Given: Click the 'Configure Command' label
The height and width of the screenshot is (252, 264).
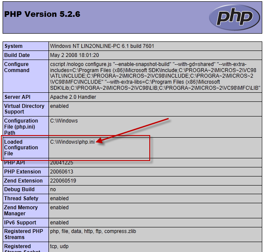Looking at the screenshot, I should [17, 67].
